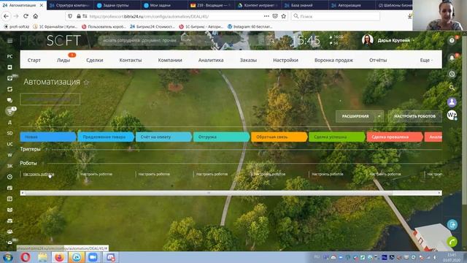Image resolution: width=467 pixels, height=263 pixels.
Task: Open the W item in the left sidebar
Action: pyautogui.click(x=9, y=155)
